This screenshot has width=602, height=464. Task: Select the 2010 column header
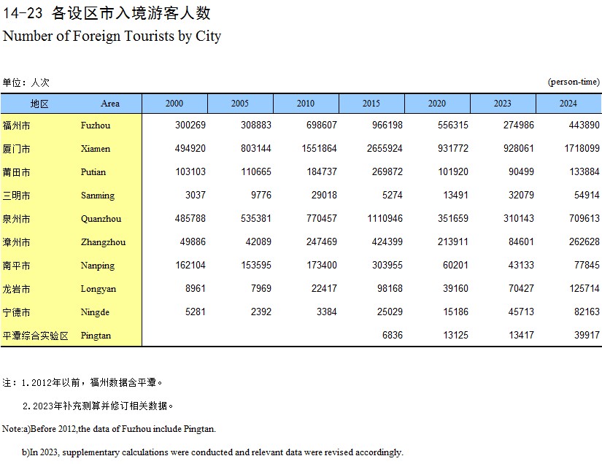point(306,104)
